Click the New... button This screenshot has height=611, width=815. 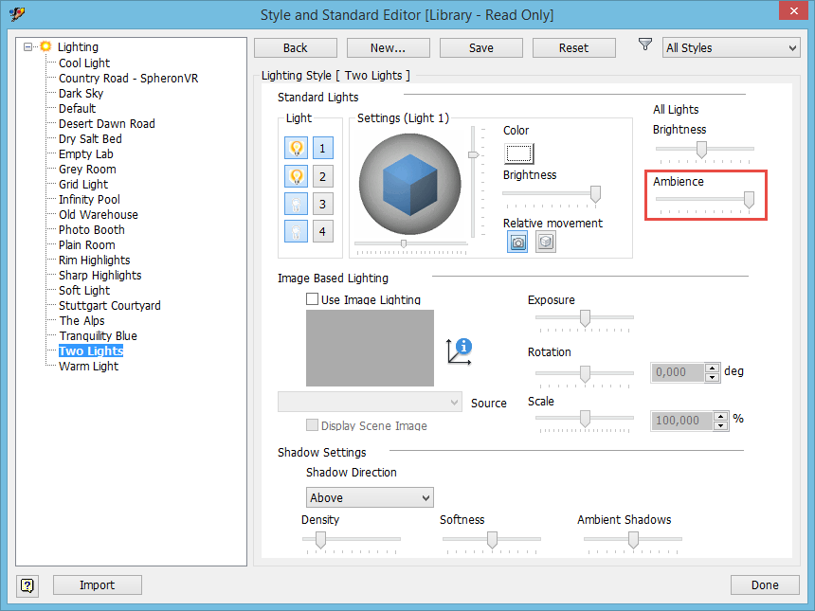389,47
